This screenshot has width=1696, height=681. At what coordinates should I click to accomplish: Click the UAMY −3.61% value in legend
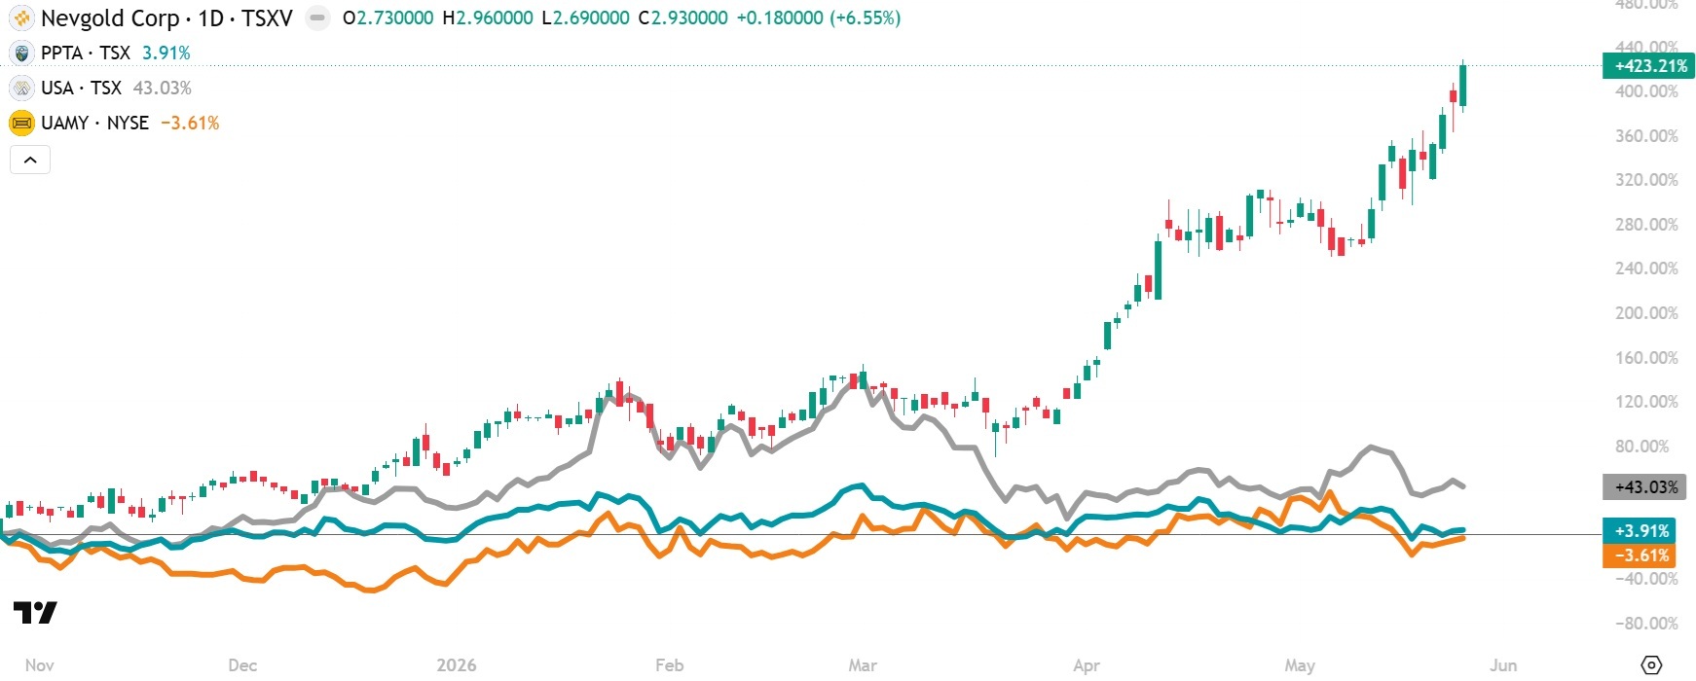(x=190, y=123)
